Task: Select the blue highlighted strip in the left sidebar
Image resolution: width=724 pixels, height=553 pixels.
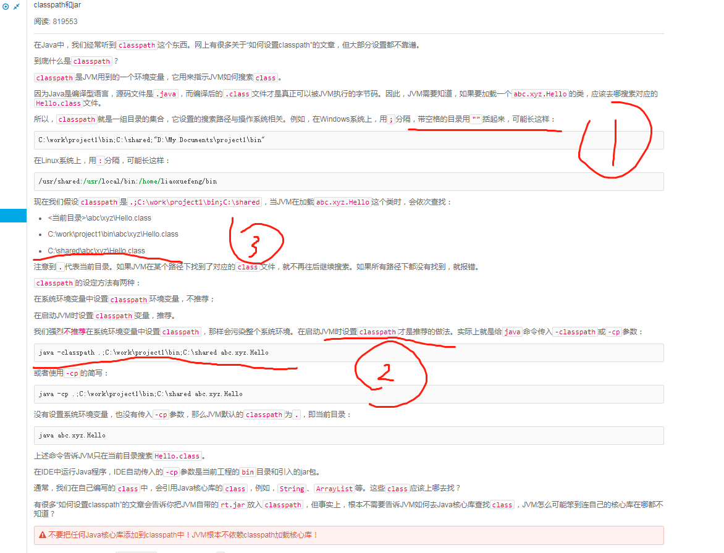Action: 13,214
